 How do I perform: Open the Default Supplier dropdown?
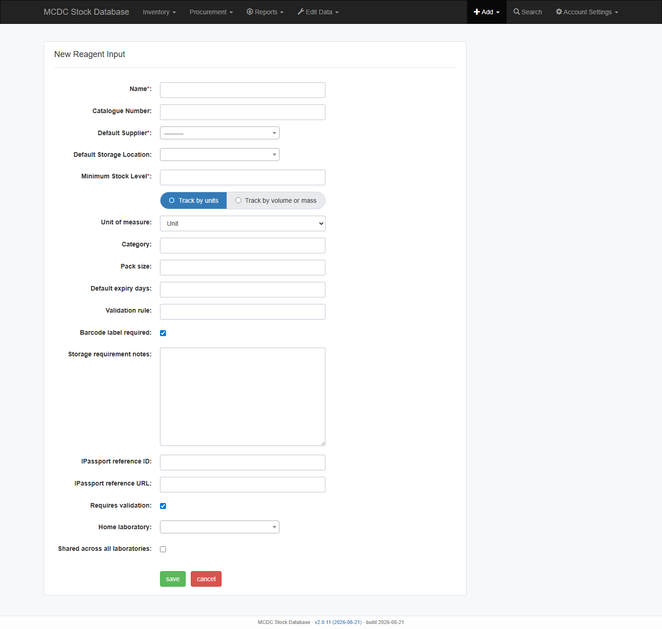pos(220,133)
